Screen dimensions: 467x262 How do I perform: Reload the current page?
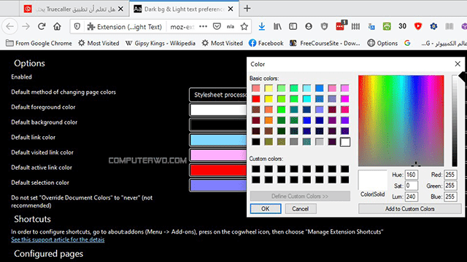tap(42, 27)
